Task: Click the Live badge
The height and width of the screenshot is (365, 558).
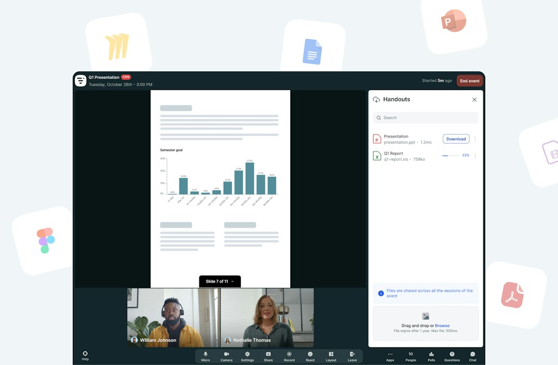Action: pyautogui.click(x=126, y=77)
